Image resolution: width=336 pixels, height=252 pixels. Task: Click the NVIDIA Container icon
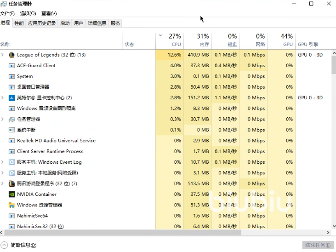(12, 194)
